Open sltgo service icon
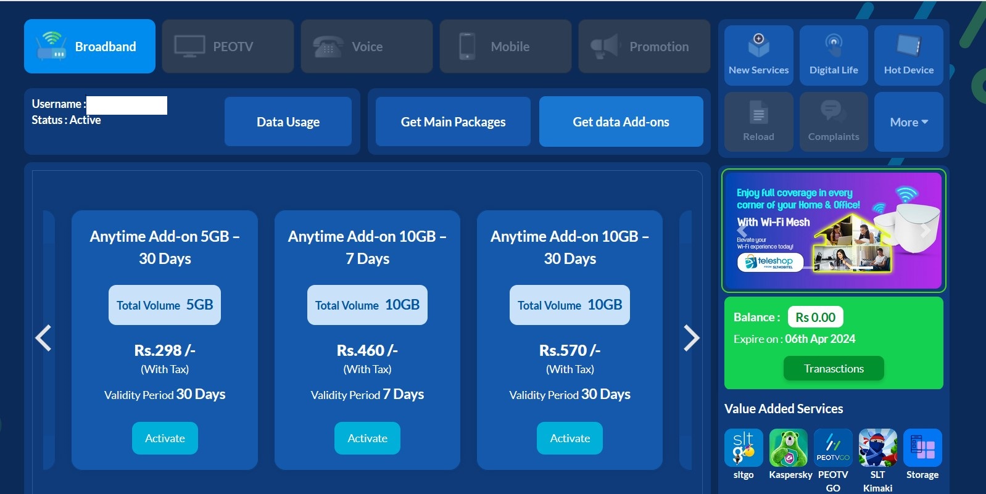 (x=744, y=448)
